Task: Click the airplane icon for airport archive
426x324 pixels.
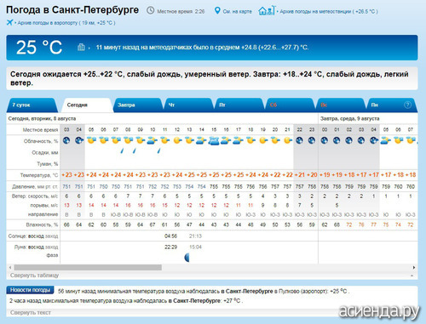Action: (x=9, y=22)
